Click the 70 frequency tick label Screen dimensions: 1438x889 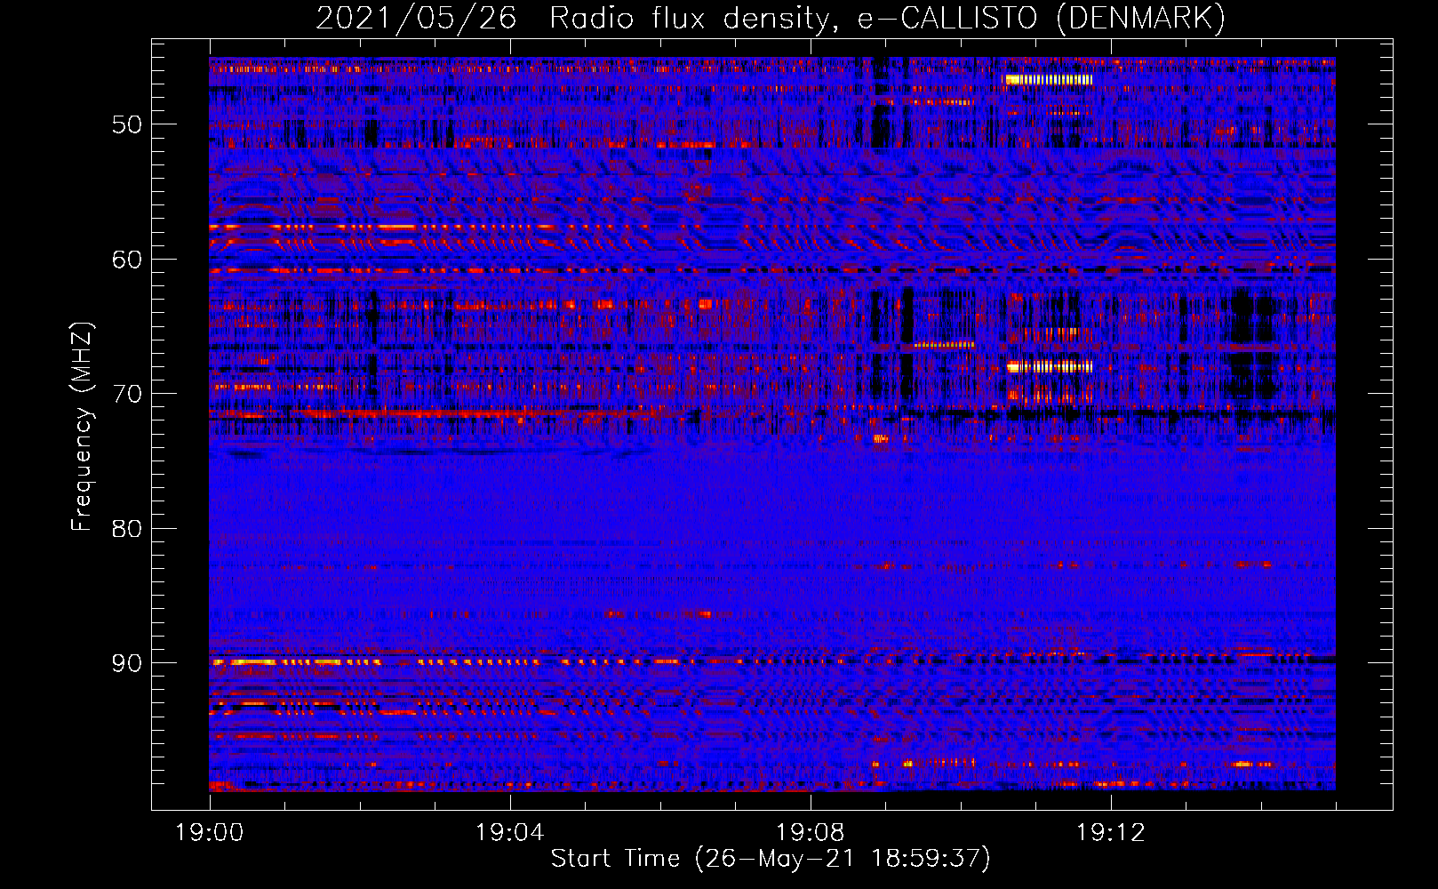tap(127, 394)
